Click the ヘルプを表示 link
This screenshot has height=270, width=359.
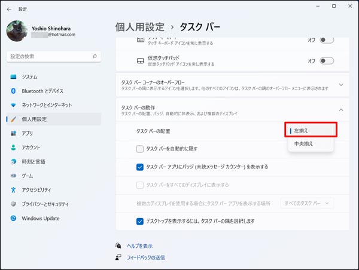click(x=139, y=246)
